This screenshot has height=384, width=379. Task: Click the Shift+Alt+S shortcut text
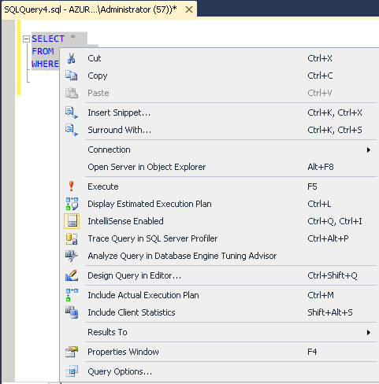[330, 312]
